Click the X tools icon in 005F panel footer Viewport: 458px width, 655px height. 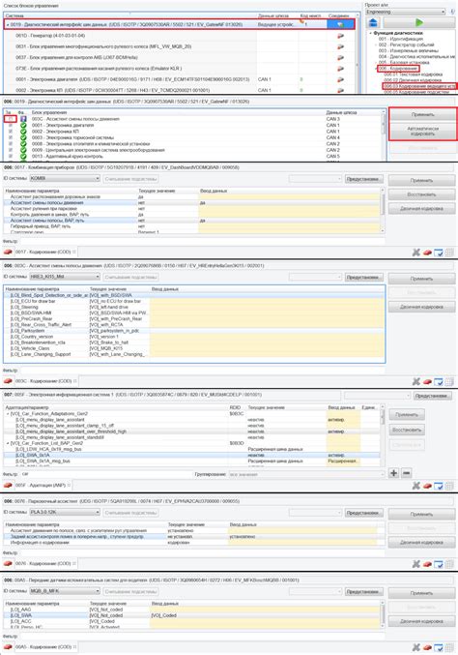[x=415, y=486]
